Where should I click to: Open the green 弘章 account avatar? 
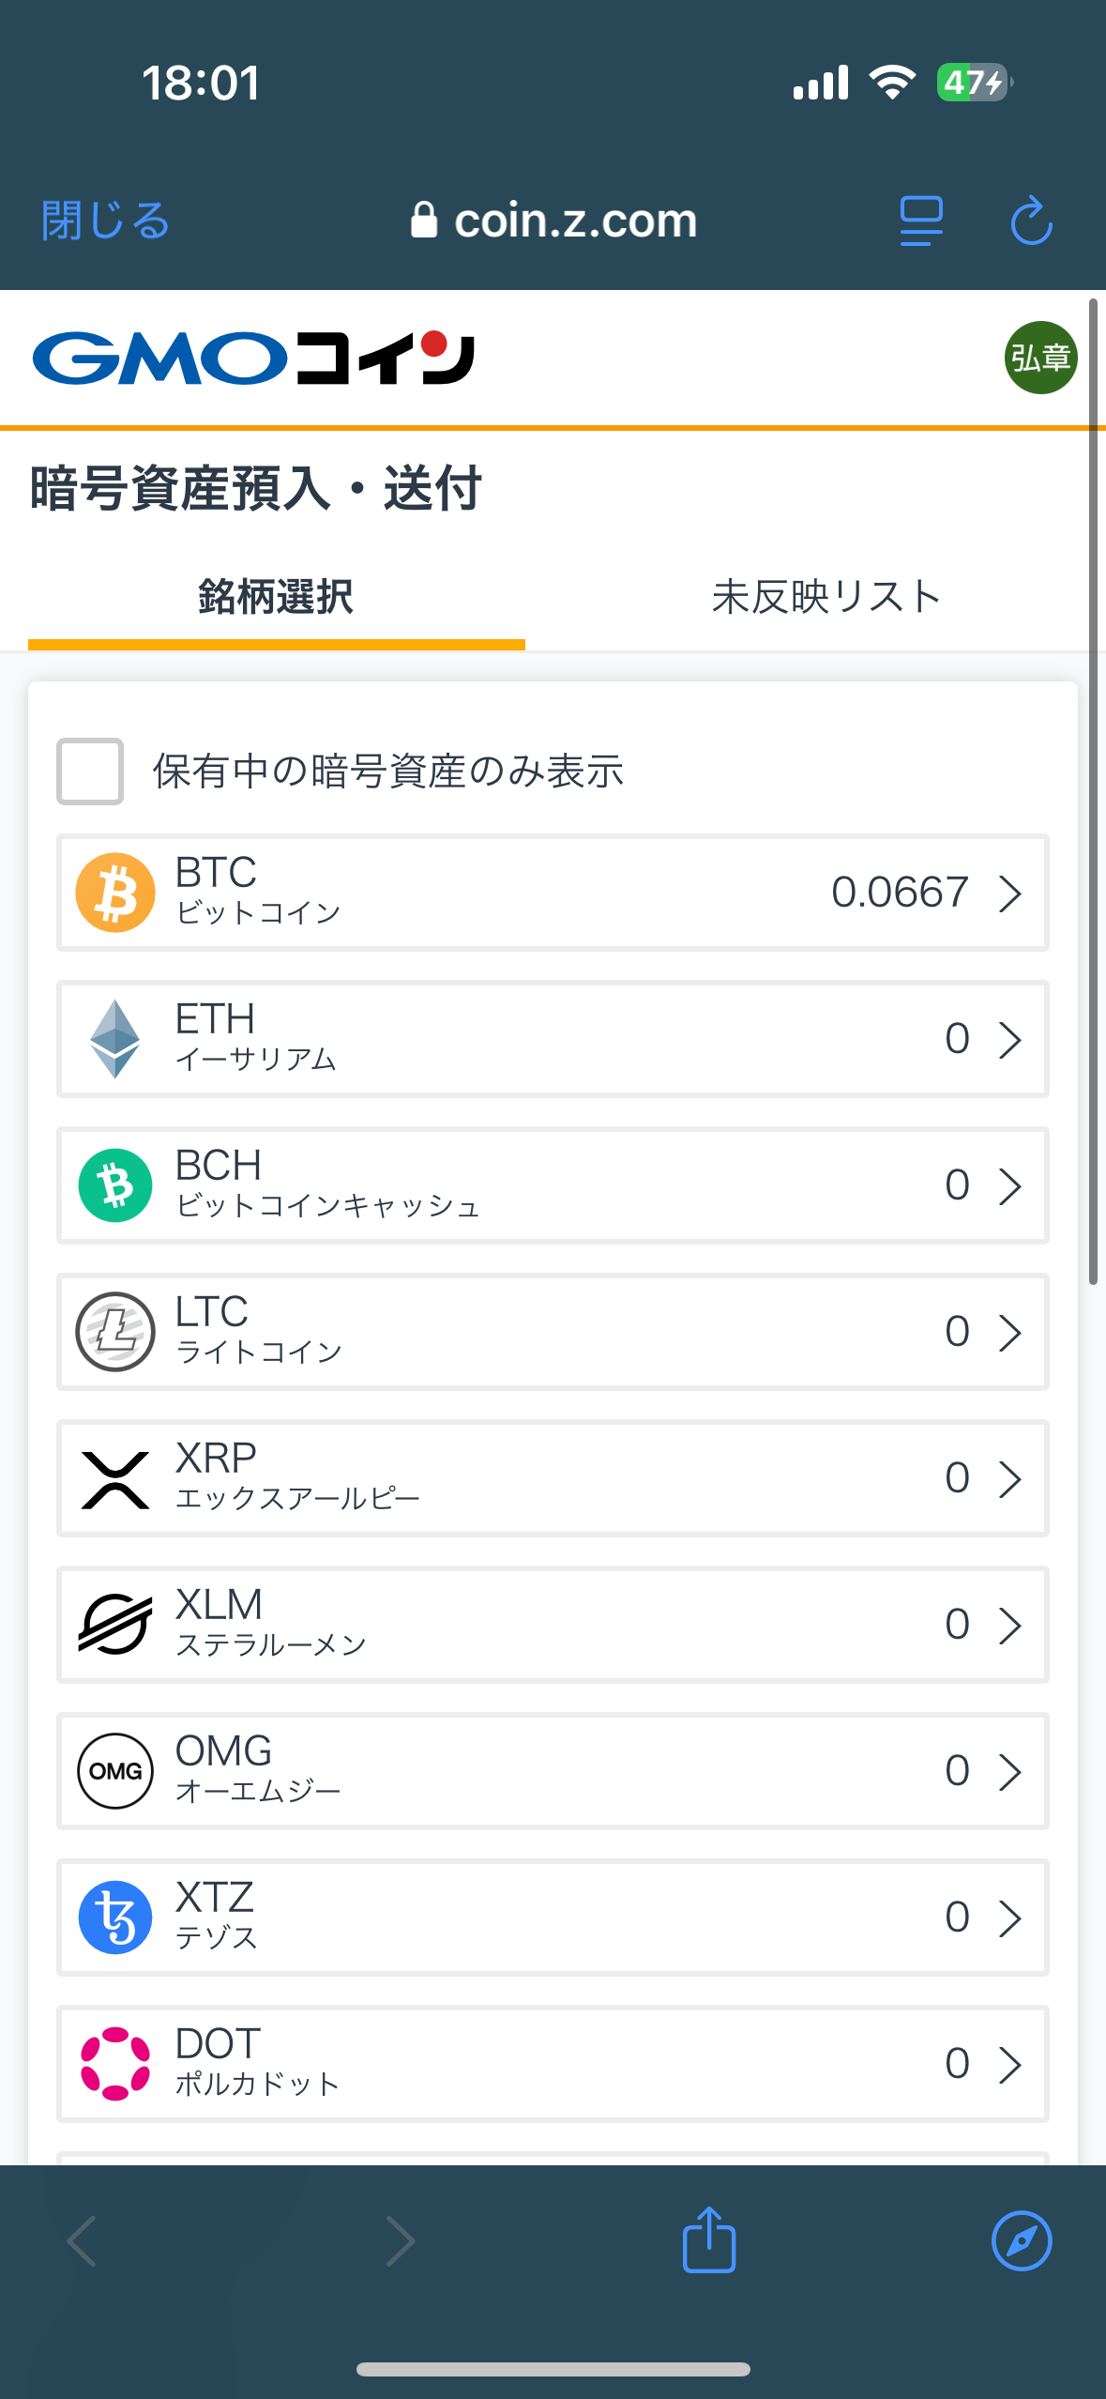coord(1040,358)
